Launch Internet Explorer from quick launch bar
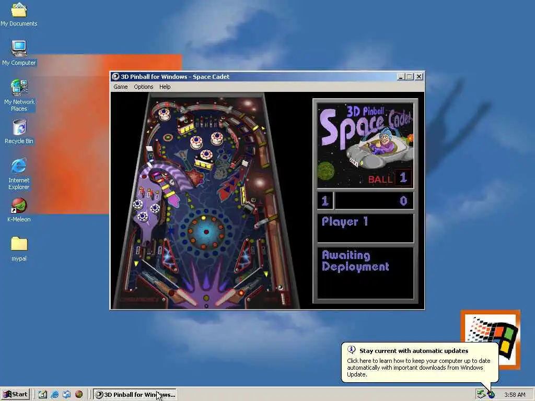Viewport: 535px width, 401px height. [x=54, y=395]
